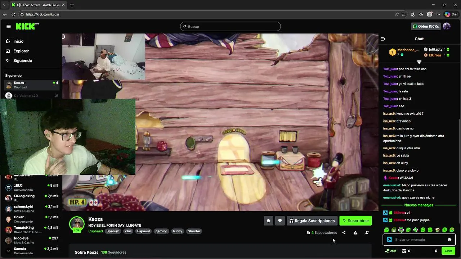The image size is (461, 259).
Task: Select the chill tag
Action: 128,231
